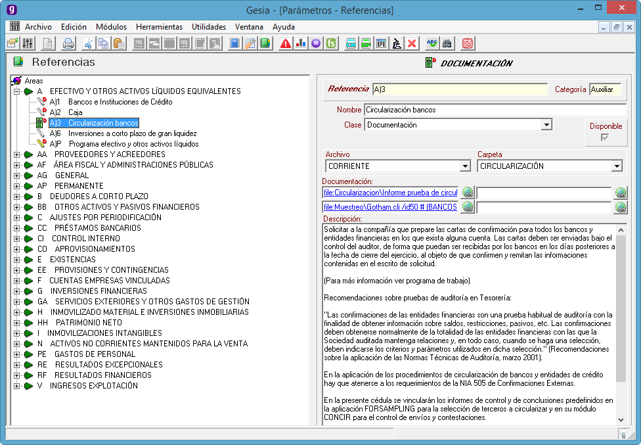The width and height of the screenshot is (641, 445).
Task: Click the empty documentation field beside the Circularizacion link
Action: coord(544,193)
